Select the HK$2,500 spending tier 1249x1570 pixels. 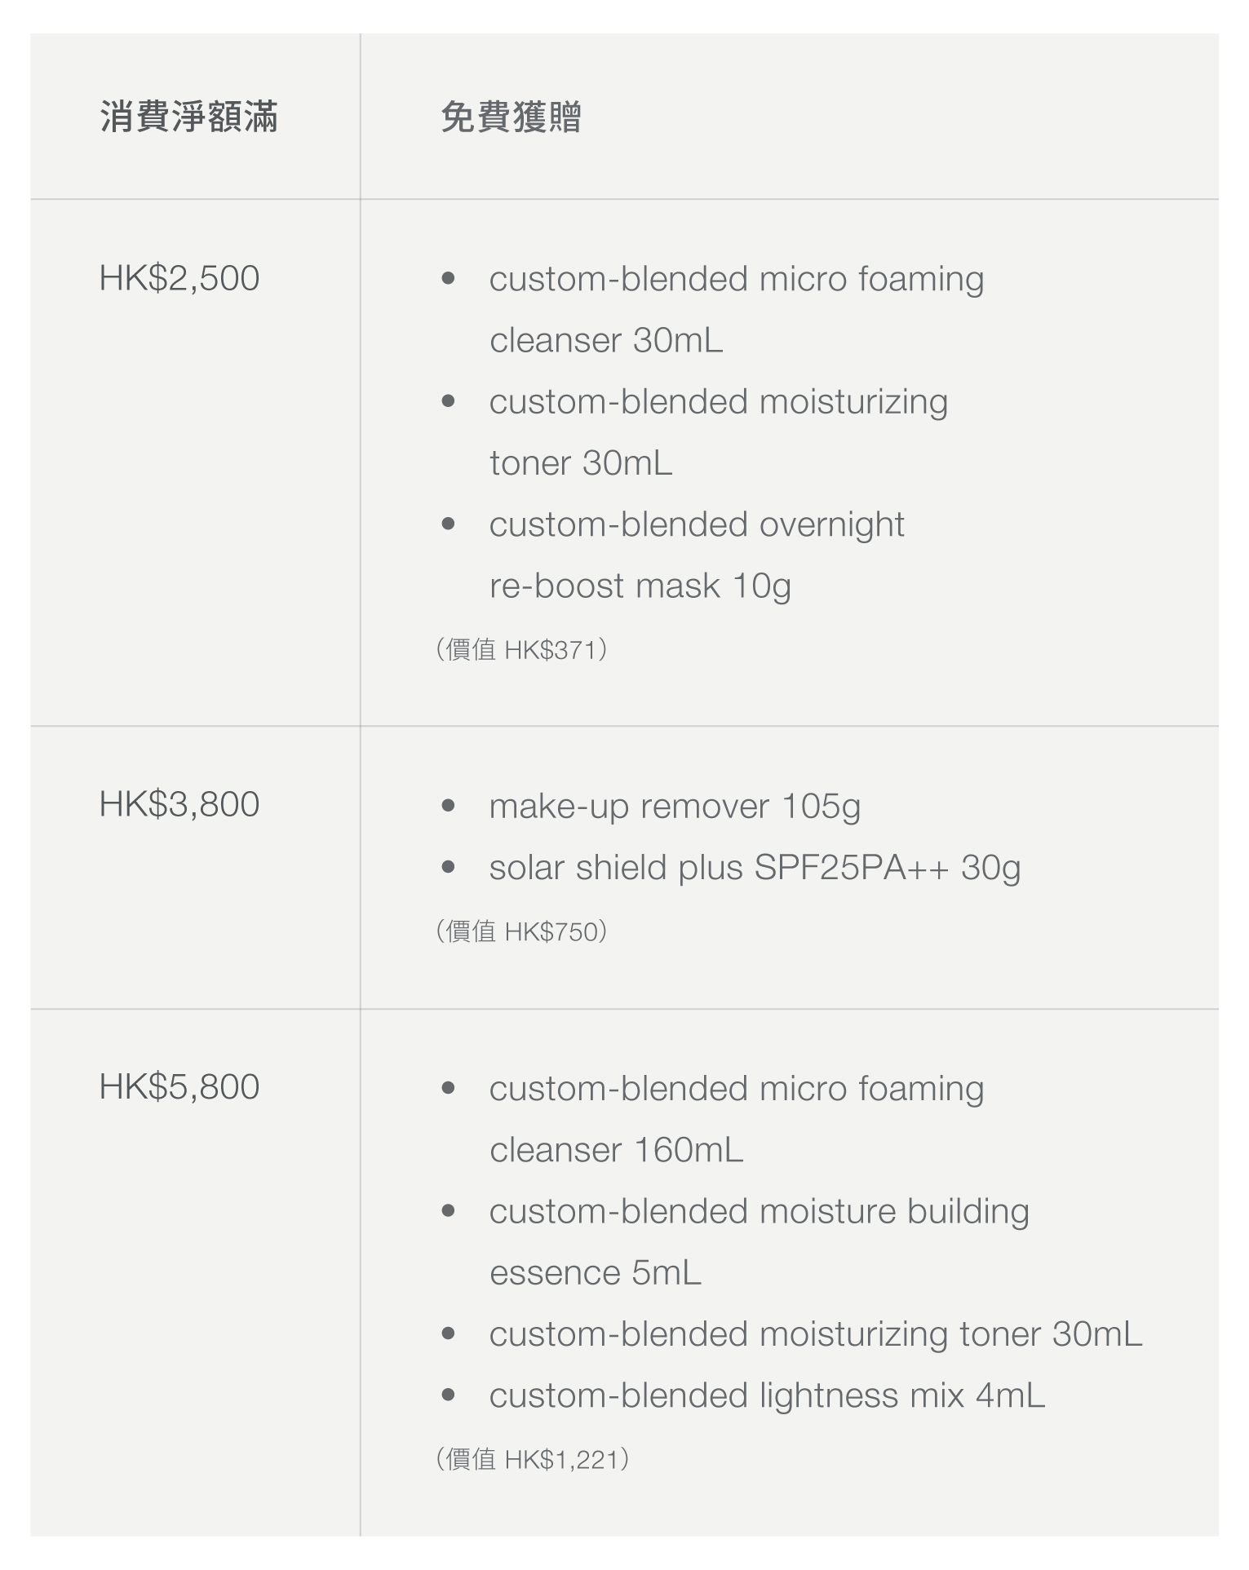pos(179,278)
